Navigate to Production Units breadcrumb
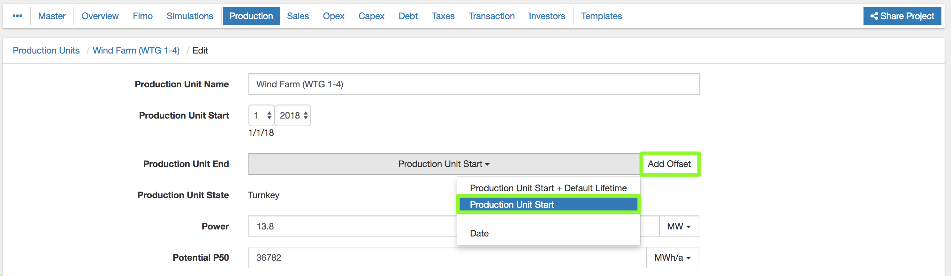The height and width of the screenshot is (276, 951). click(x=46, y=50)
